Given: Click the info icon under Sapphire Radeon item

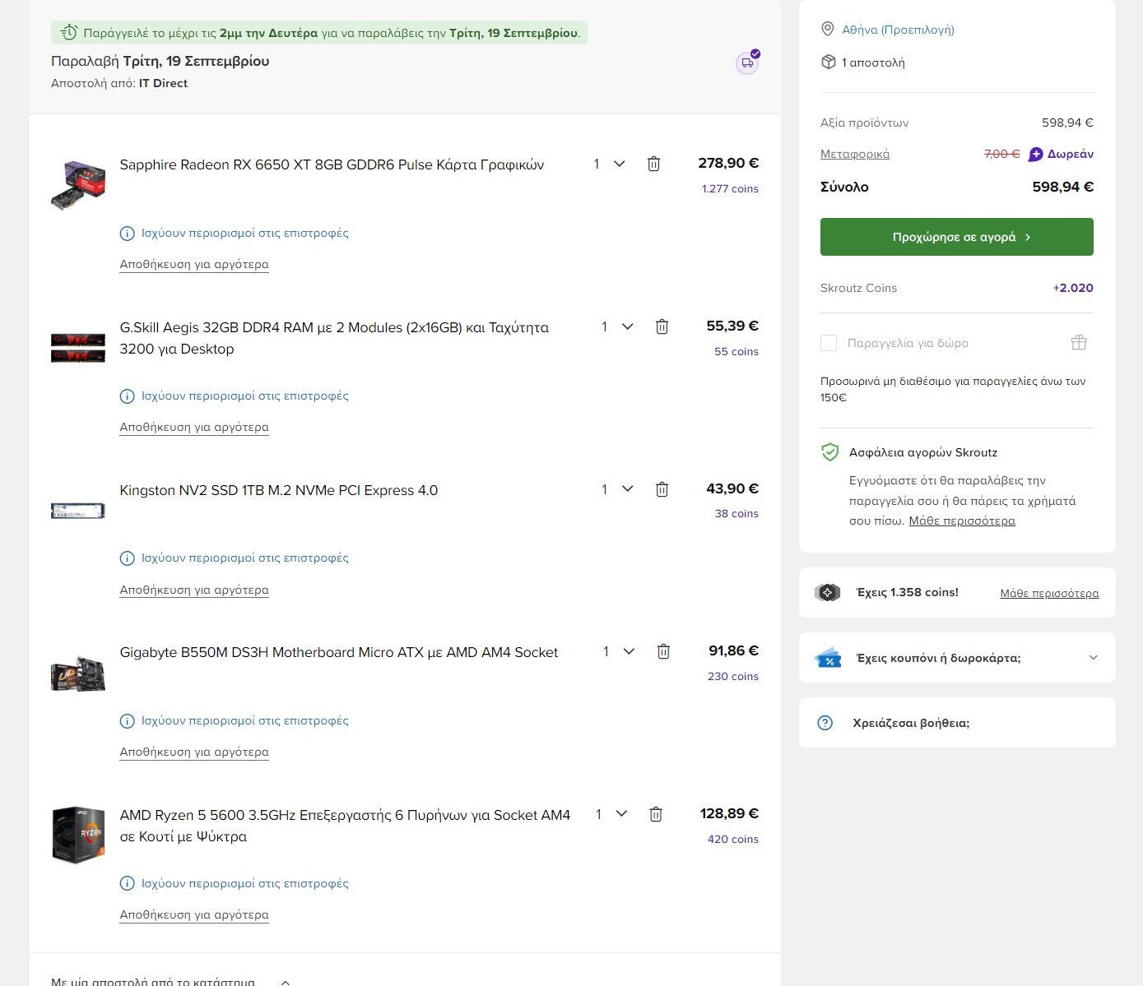Looking at the screenshot, I should point(128,234).
